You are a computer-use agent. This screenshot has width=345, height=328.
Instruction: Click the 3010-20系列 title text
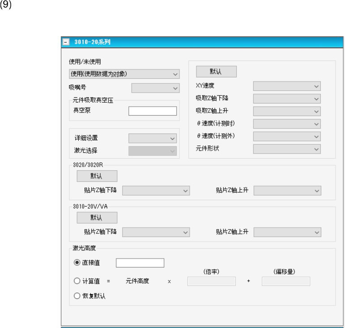[93, 42]
